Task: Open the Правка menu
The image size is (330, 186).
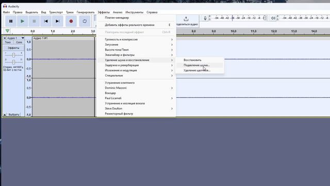Action: pos(18,12)
